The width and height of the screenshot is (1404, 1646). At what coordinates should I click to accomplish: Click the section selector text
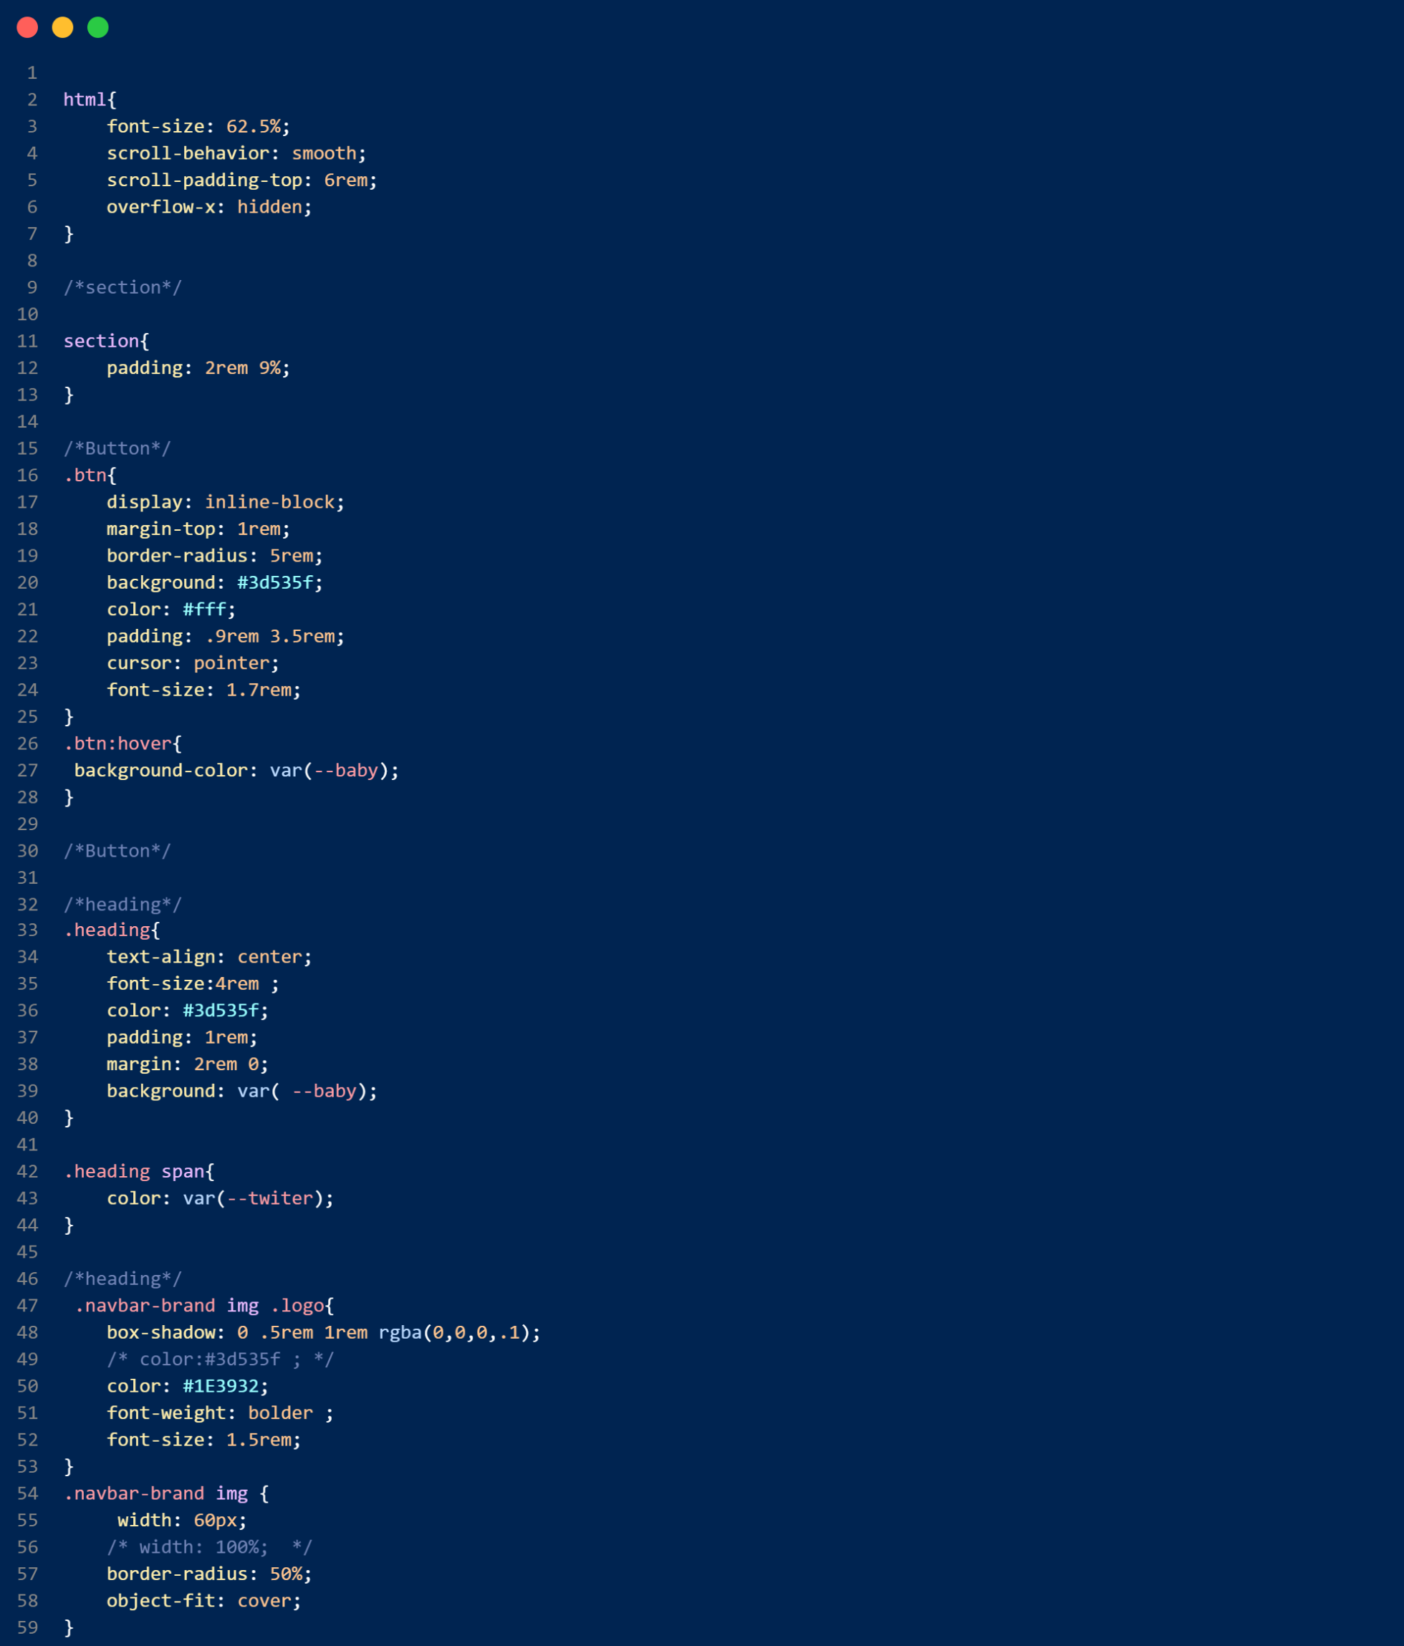[101, 342]
